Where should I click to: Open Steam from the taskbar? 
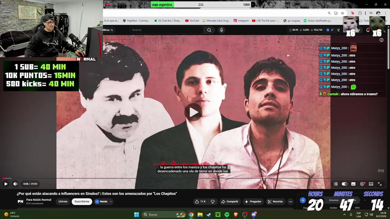209,214
